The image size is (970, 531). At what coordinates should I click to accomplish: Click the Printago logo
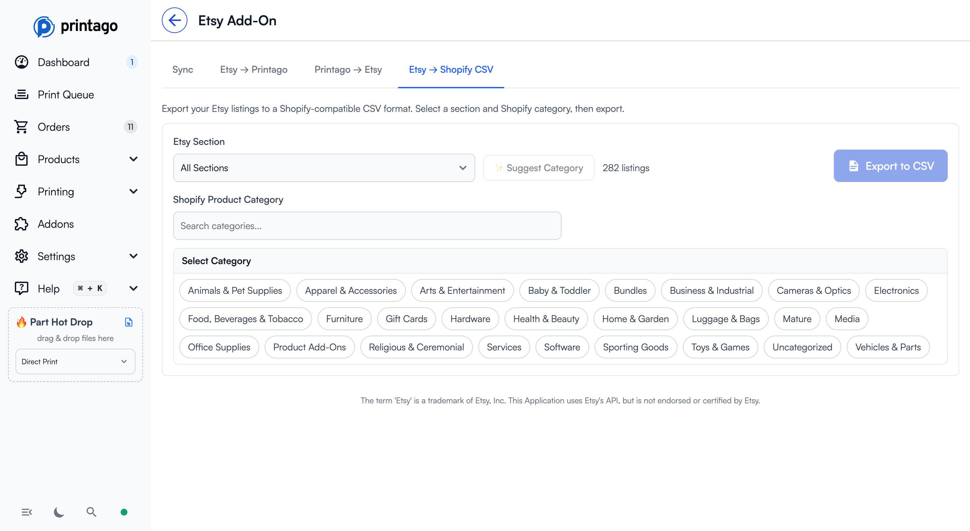[75, 26]
